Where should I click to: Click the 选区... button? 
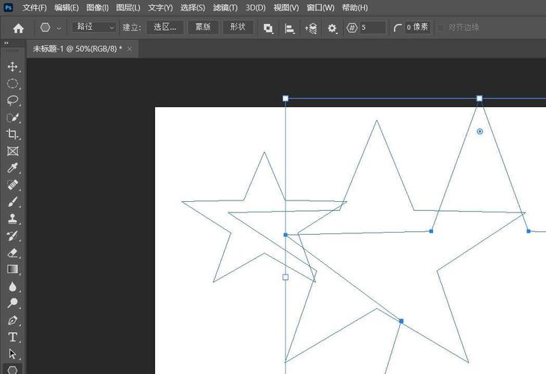click(164, 28)
